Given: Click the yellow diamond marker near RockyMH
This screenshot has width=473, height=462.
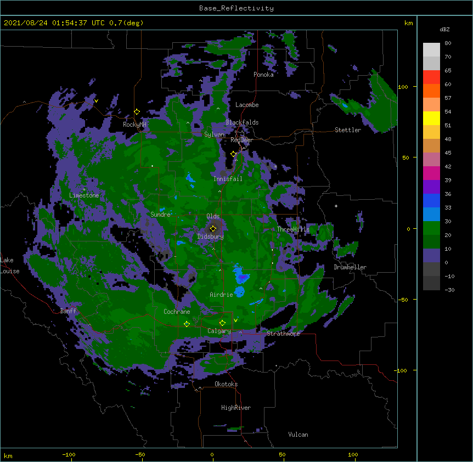Looking at the screenshot, I should [137, 112].
